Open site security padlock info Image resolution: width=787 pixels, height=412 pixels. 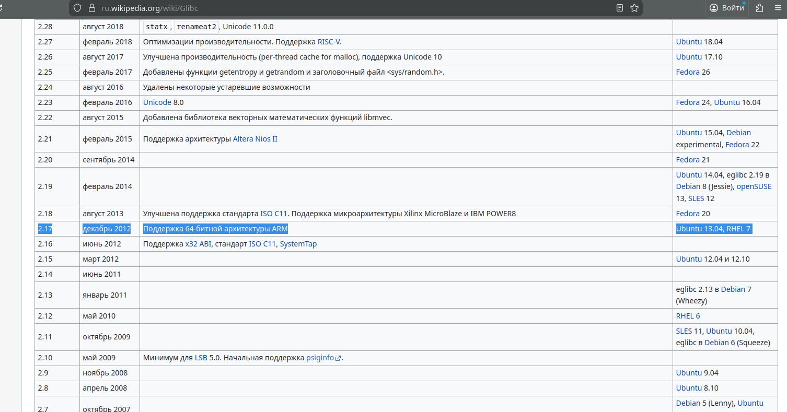pos(92,8)
